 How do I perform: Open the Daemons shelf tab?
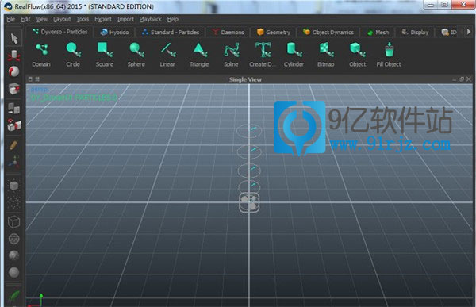click(228, 33)
